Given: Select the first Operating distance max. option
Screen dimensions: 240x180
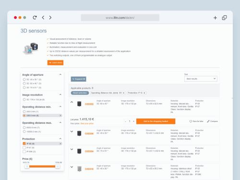Looking at the screenshot, I should (24, 128).
